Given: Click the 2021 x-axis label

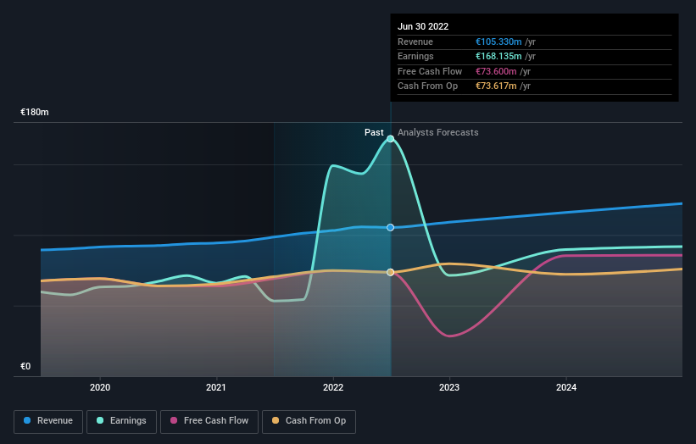Looking at the screenshot, I should click(x=215, y=387).
